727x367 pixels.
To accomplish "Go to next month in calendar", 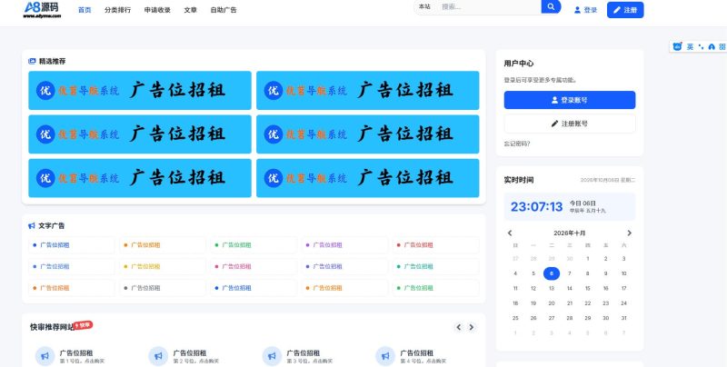I will (629, 233).
